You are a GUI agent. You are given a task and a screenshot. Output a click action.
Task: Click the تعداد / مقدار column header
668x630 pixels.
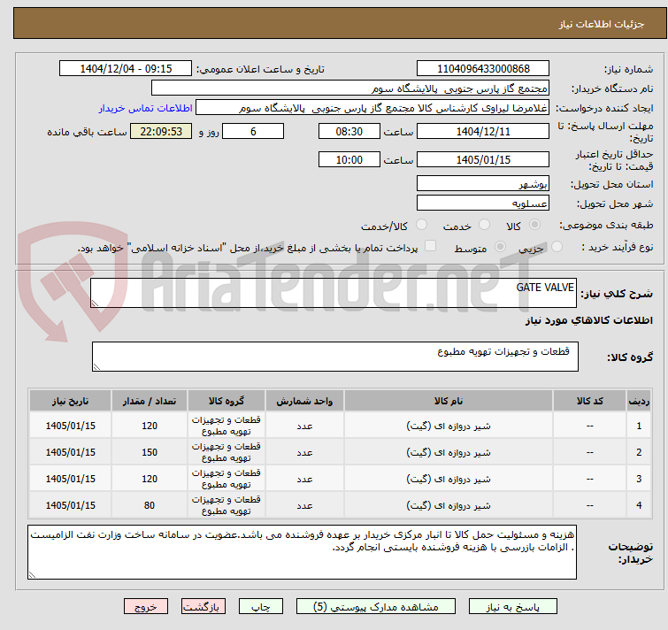[x=150, y=401]
